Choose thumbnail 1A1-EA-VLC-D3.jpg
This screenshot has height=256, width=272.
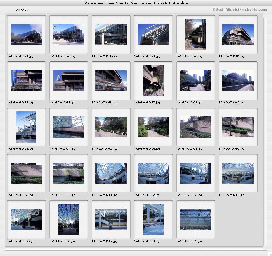coord(26,173)
